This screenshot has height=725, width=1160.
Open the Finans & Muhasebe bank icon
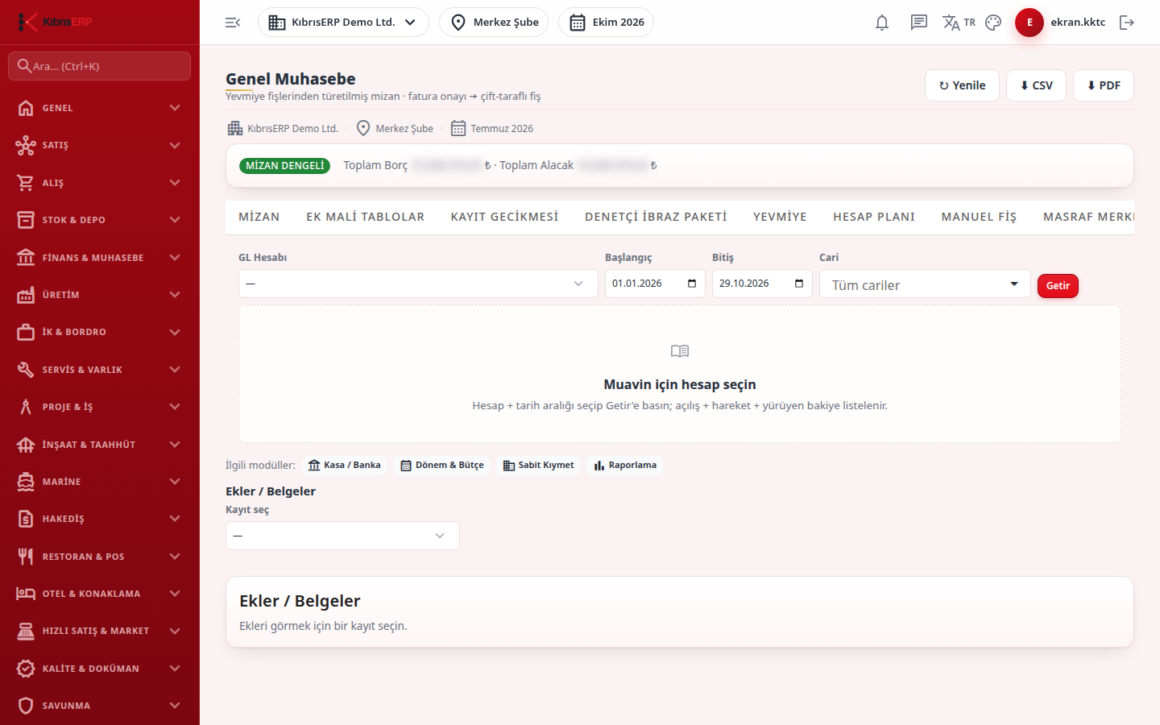26,258
